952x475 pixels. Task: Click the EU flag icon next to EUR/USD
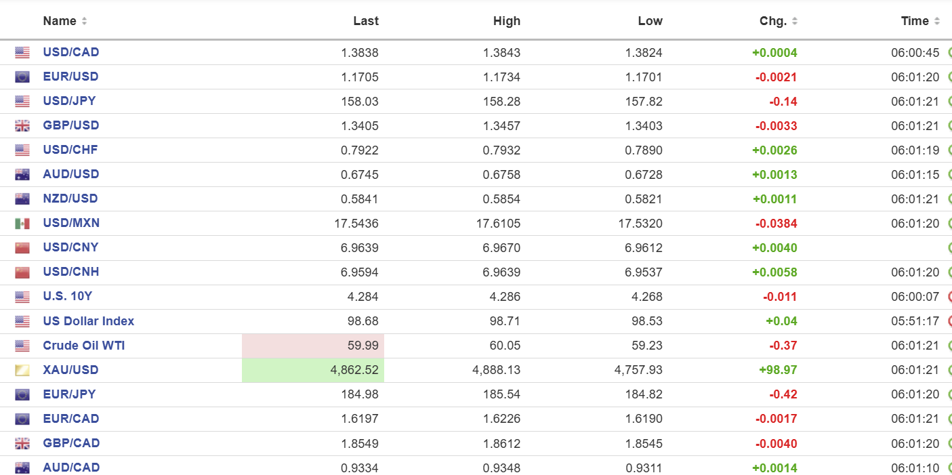(x=22, y=77)
